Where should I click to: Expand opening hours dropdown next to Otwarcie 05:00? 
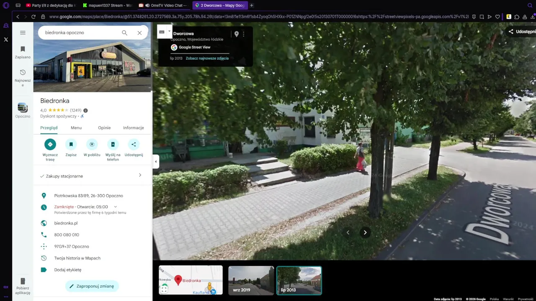tap(116, 207)
